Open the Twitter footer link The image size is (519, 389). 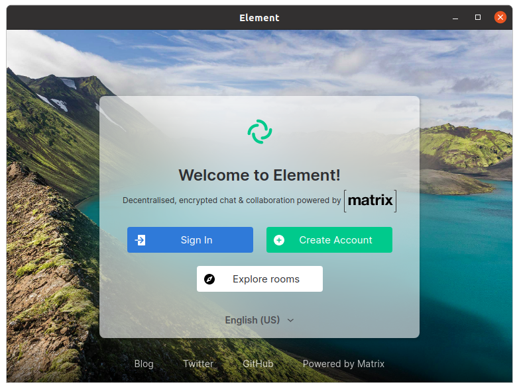[x=198, y=364]
